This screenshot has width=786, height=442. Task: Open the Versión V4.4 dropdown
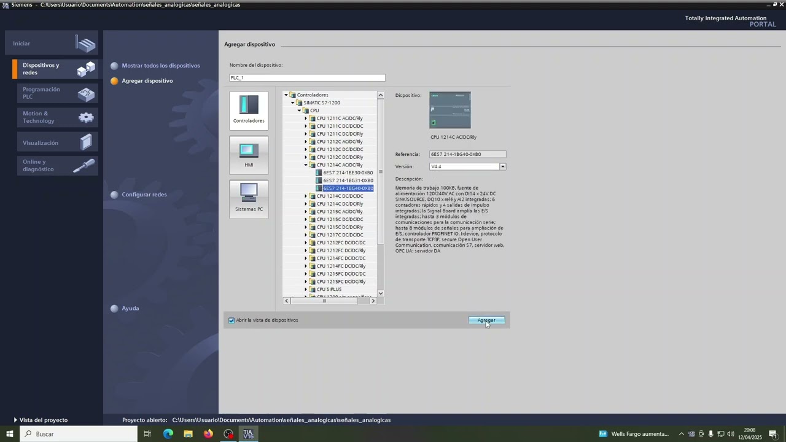point(502,166)
